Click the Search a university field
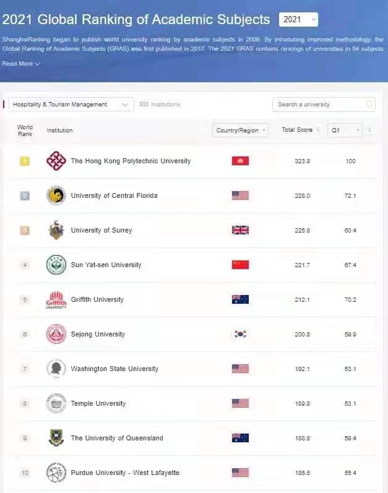 (319, 105)
